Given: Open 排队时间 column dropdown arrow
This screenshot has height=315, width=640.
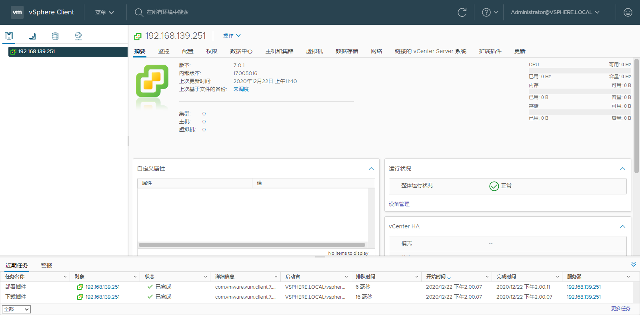Looking at the screenshot, I should tap(417, 277).
